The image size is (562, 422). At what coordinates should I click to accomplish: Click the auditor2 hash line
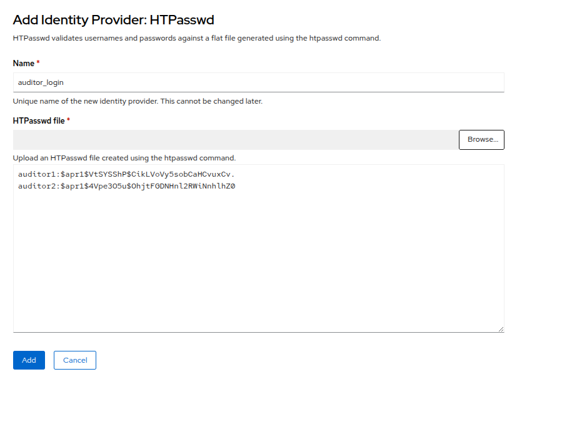(x=126, y=186)
